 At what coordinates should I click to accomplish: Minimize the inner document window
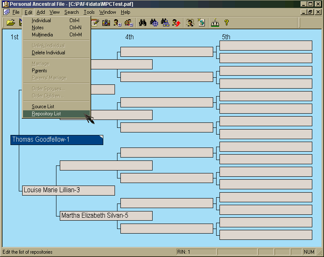304,12
